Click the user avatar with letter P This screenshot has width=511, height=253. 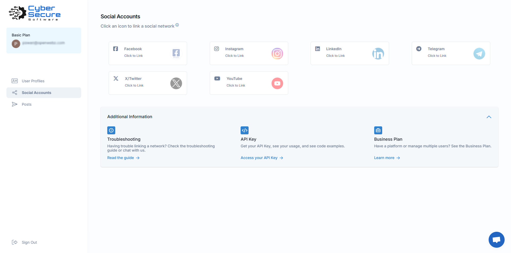(16, 44)
